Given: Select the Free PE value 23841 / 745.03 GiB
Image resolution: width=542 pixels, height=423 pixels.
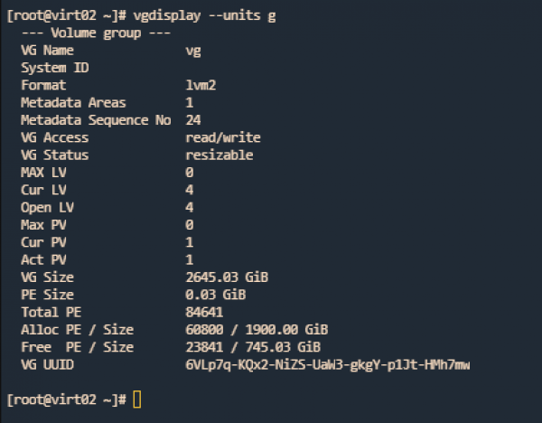Looking at the screenshot, I should point(253,347).
